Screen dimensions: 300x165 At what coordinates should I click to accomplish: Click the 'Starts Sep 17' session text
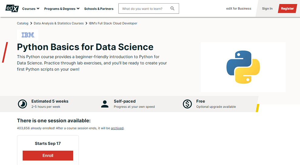tap(48, 144)
